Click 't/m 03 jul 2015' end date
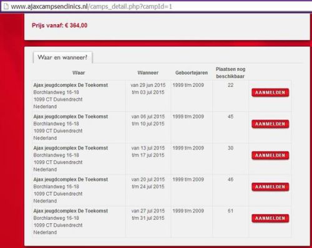 tap(148, 92)
